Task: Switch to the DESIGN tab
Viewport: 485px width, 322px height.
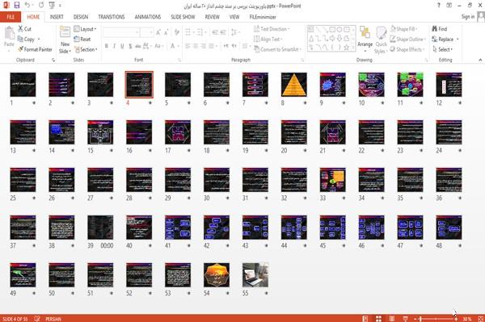Action: click(x=81, y=17)
